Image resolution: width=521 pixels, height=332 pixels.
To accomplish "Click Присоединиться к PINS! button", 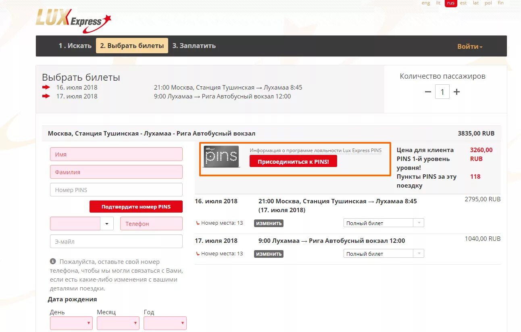I will coord(293,161).
